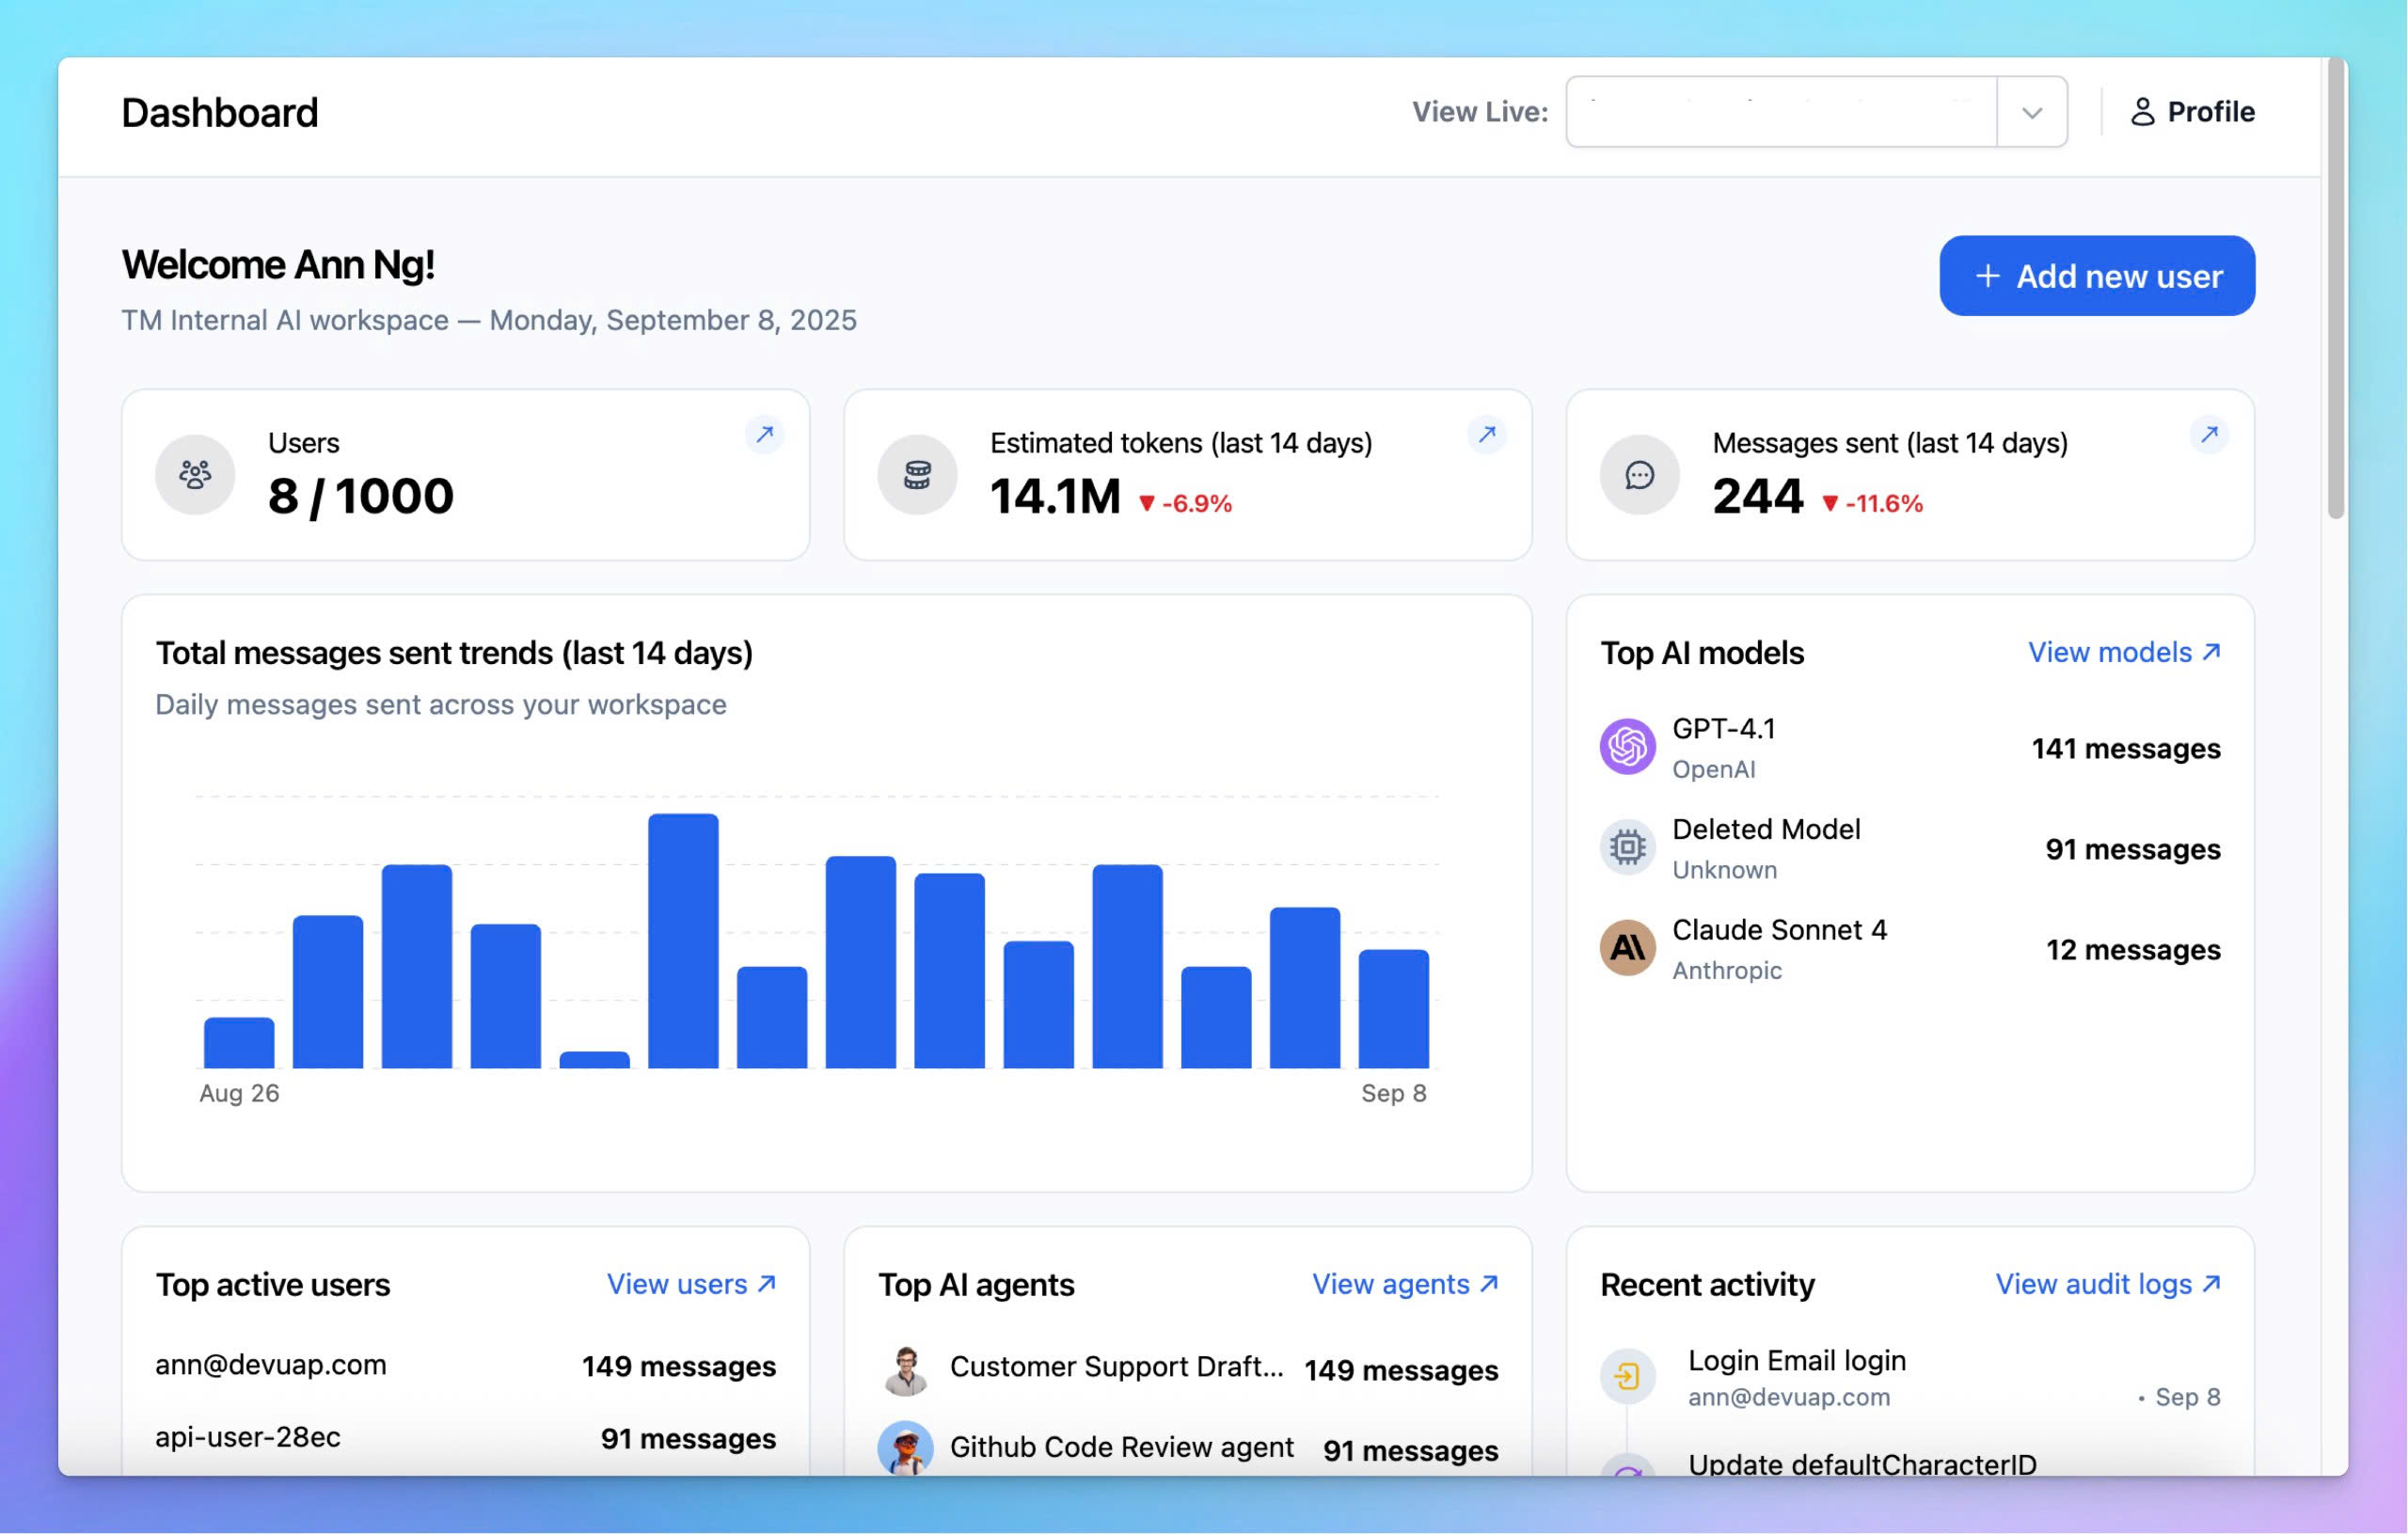Click the chat bubble messages icon
Viewport: 2408px width, 1534px height.
(x=1639, y=474)
